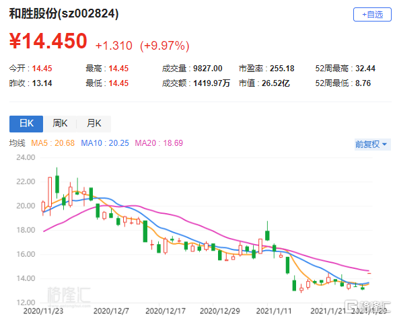
Task: Switch to 周K weekly chart tab
Action: 60,124
